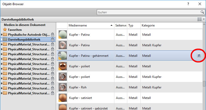The height and width of the screenshot is (110, 206).
Task: Select Medien in diesem Dokument
Action: click(25, 25)
